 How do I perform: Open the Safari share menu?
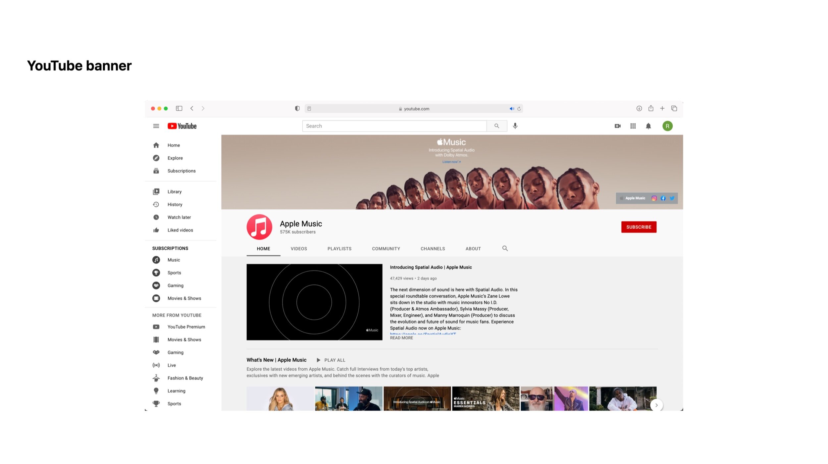click(650, 108)
